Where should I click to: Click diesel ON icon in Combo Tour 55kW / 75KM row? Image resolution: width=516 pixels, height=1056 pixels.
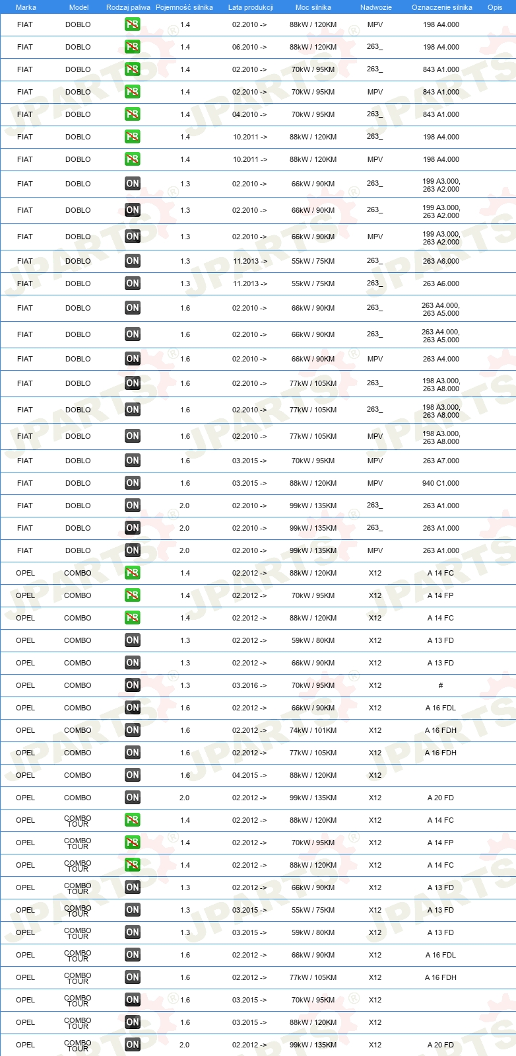pos(133,910)
